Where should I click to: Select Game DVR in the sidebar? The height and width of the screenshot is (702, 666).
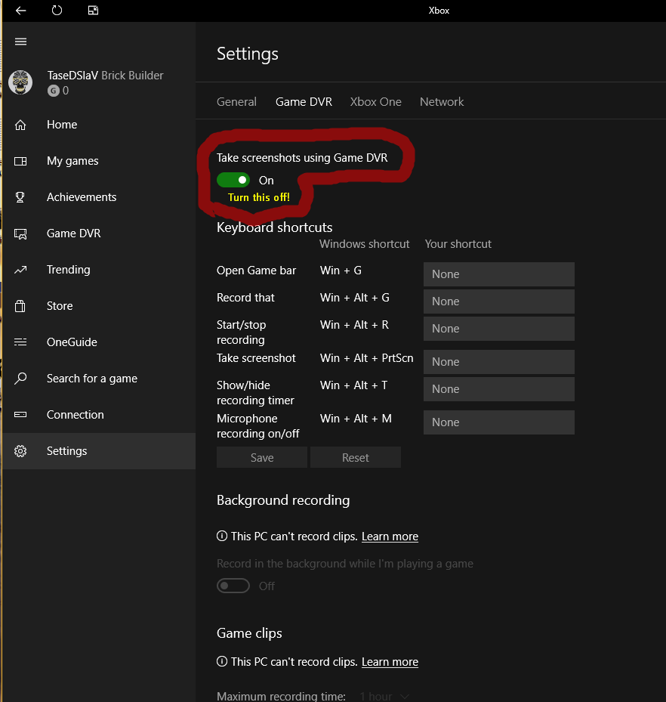click(73, 233)
